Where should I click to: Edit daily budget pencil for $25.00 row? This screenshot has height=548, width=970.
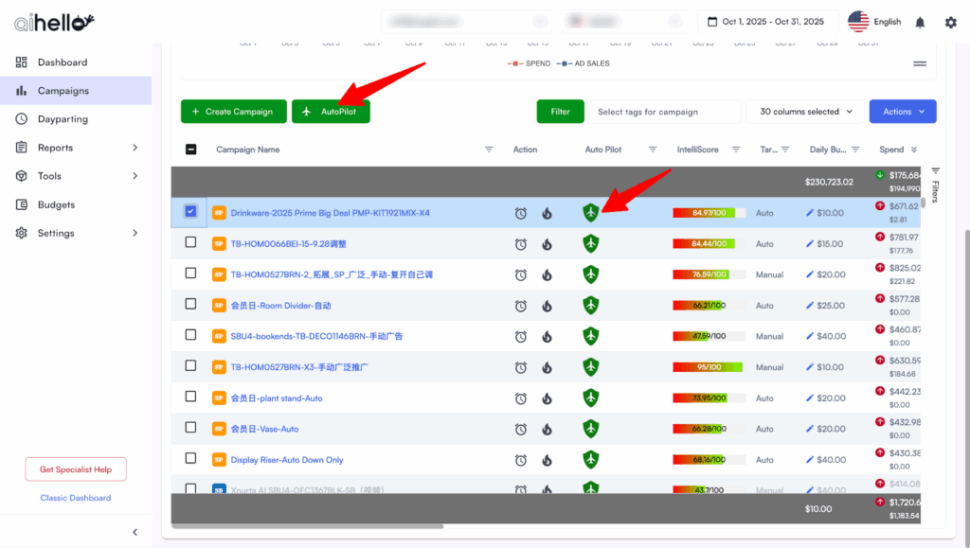[810, 306]
